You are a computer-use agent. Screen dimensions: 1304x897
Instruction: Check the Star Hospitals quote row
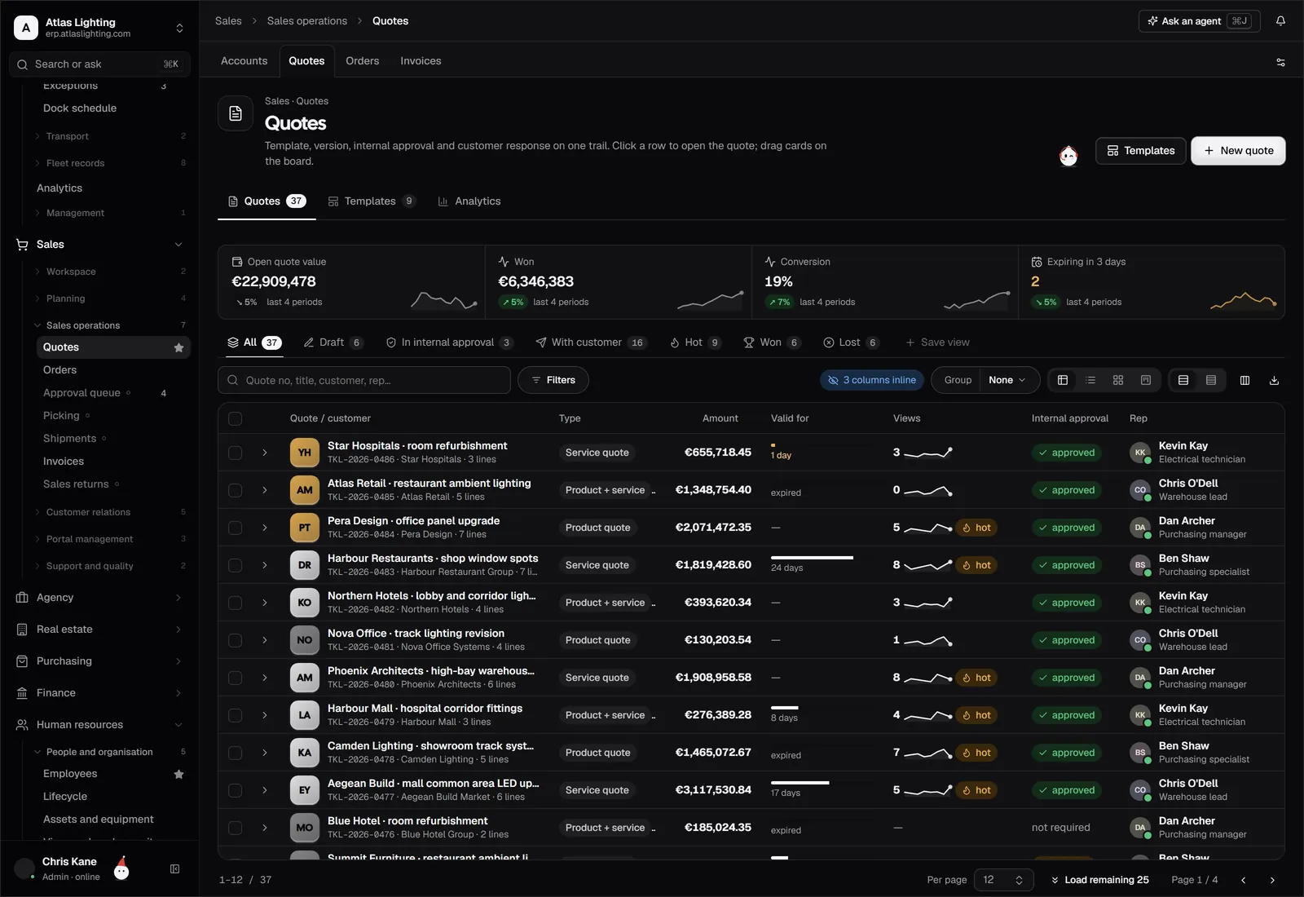pos(235,453)
